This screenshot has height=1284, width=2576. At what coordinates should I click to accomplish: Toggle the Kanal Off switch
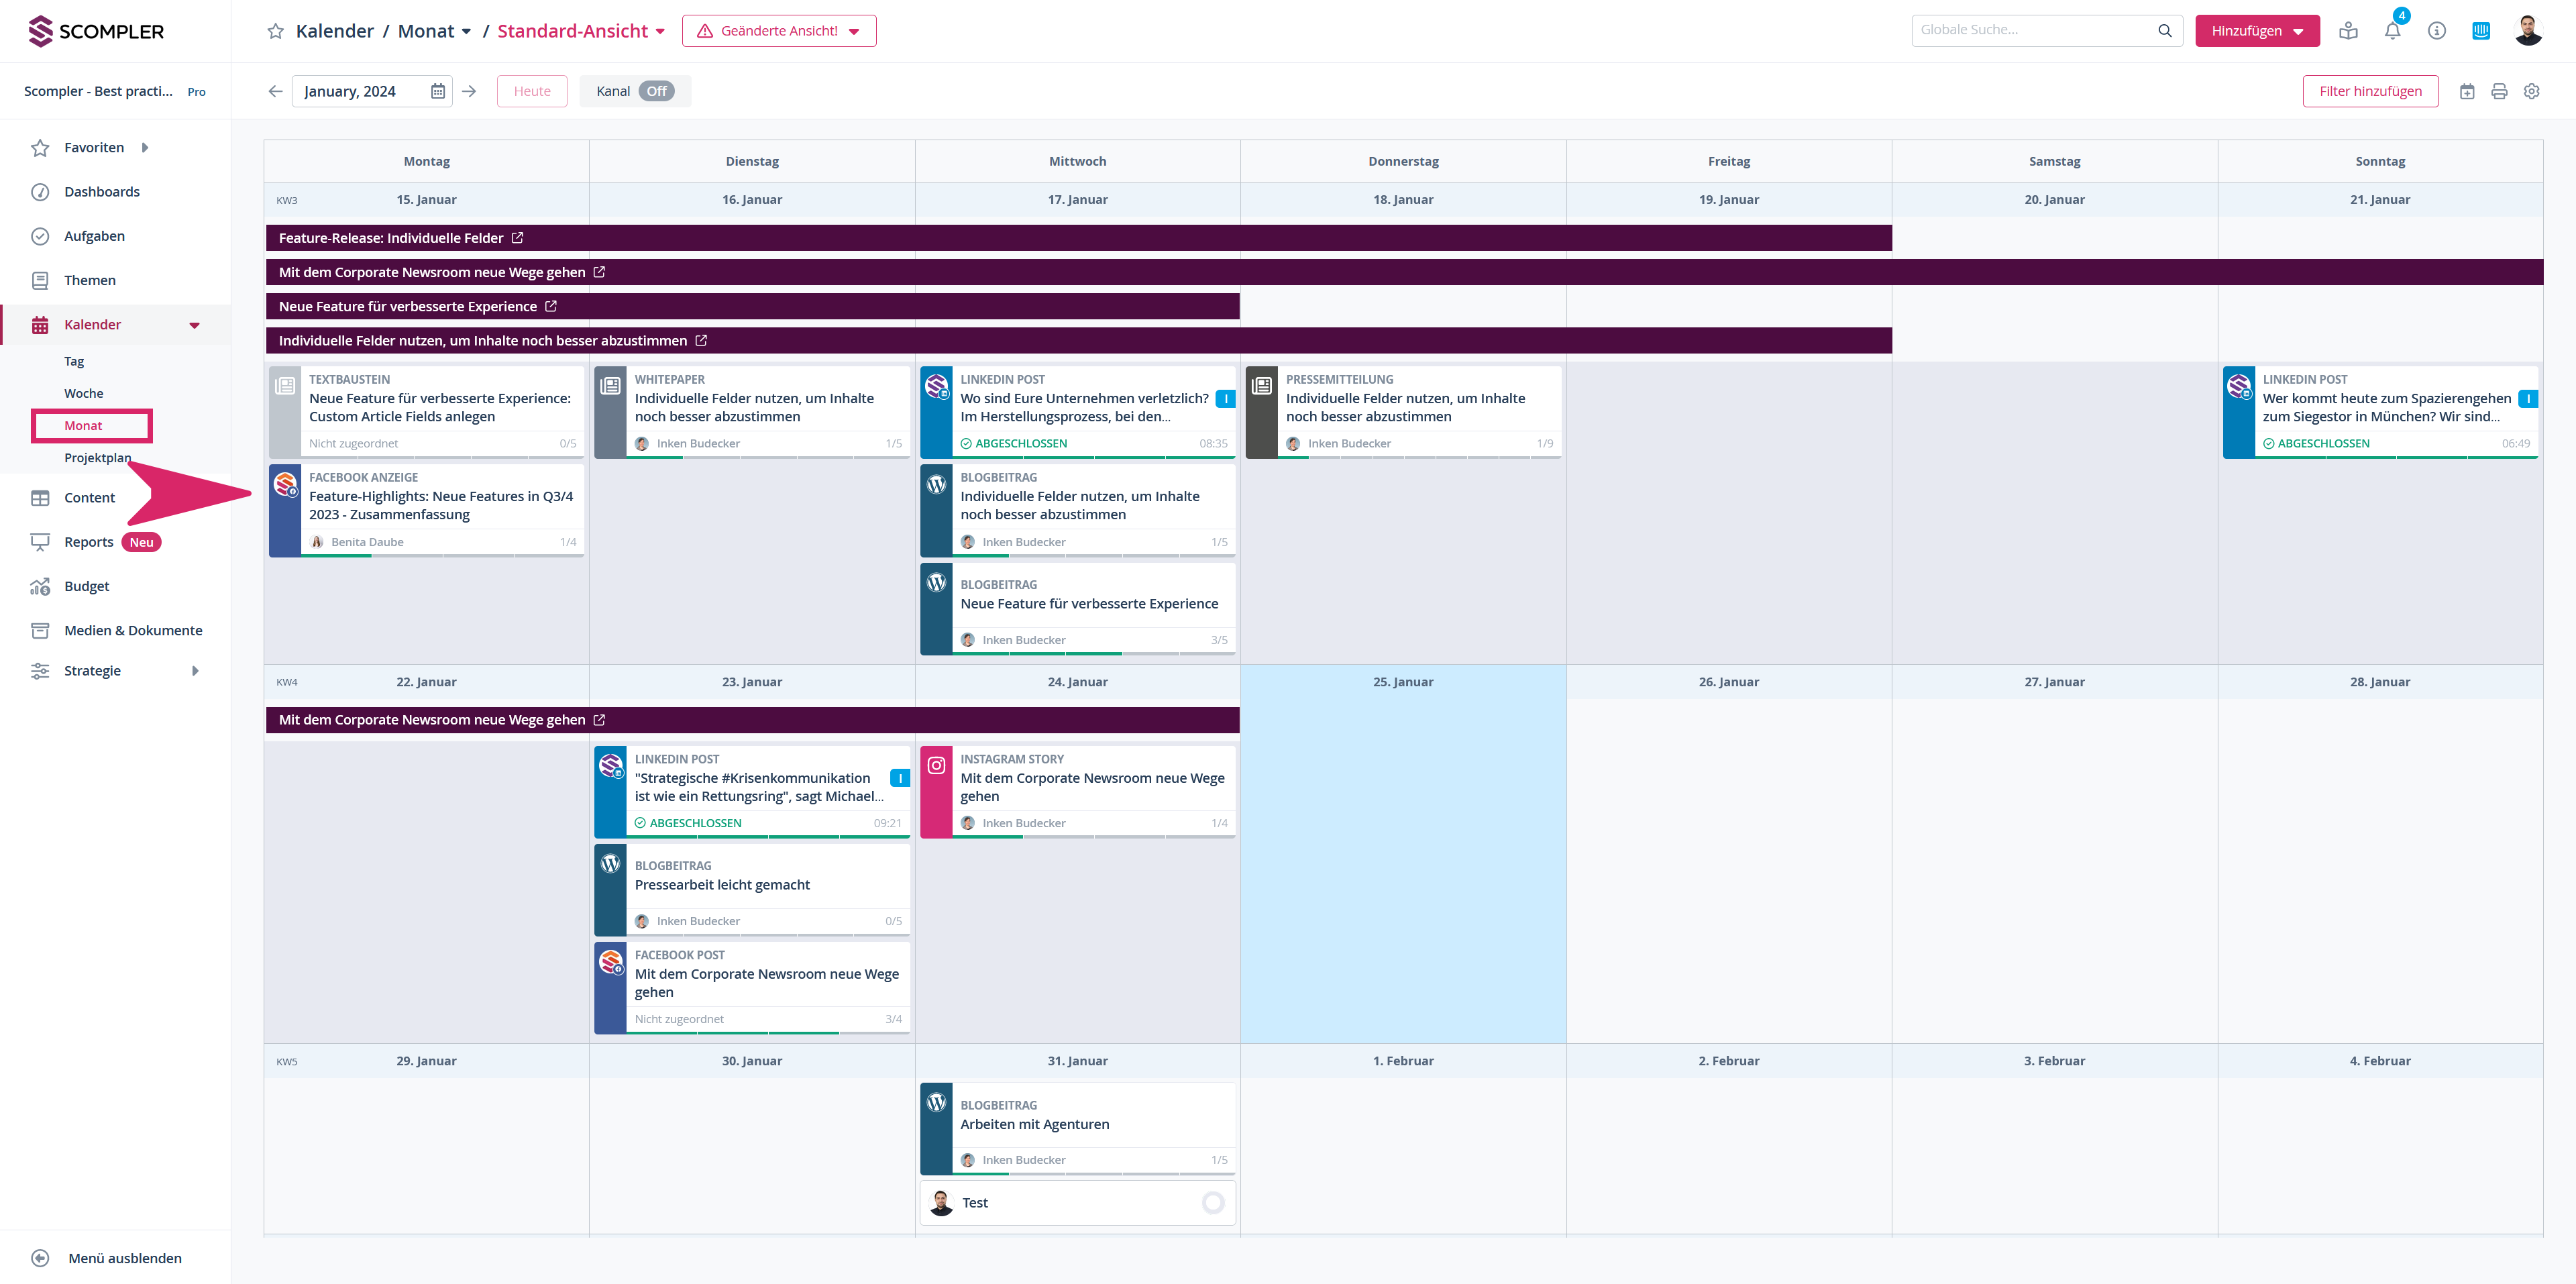pyautogui.click(x=656, y=91)
